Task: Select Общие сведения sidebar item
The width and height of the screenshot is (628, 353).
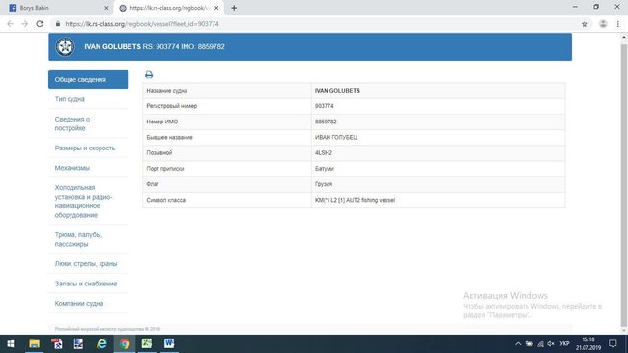Action: click(x=89, y=79)
